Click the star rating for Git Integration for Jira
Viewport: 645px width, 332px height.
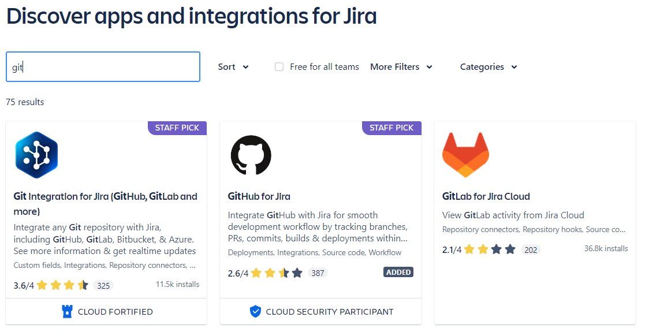point(62,285)
